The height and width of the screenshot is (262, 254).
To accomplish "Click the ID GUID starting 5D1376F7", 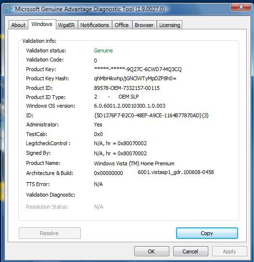I will [x=152, y=115].
